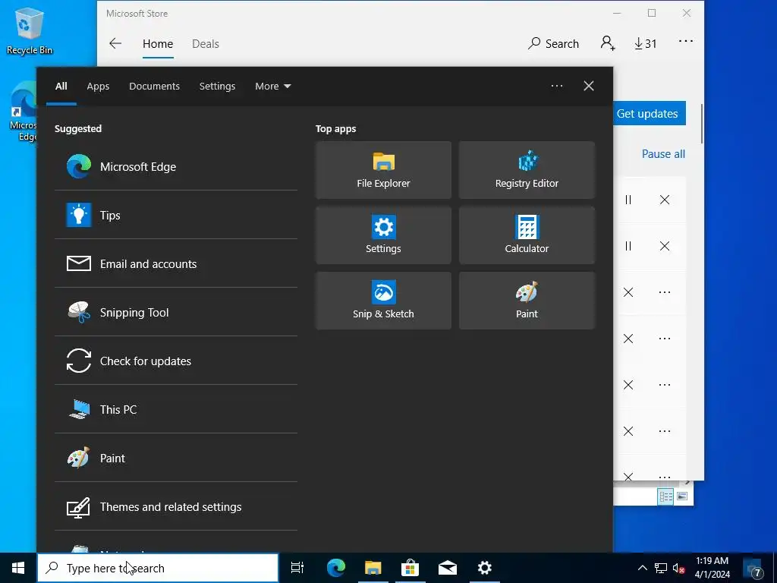Open File Explorer top app tile
The width and height of the screenshot is (777, 583).
point(383,170)
